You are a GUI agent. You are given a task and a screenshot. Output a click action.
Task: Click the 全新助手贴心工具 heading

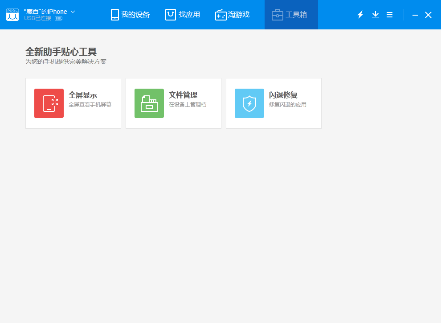[x=61, y=52]
